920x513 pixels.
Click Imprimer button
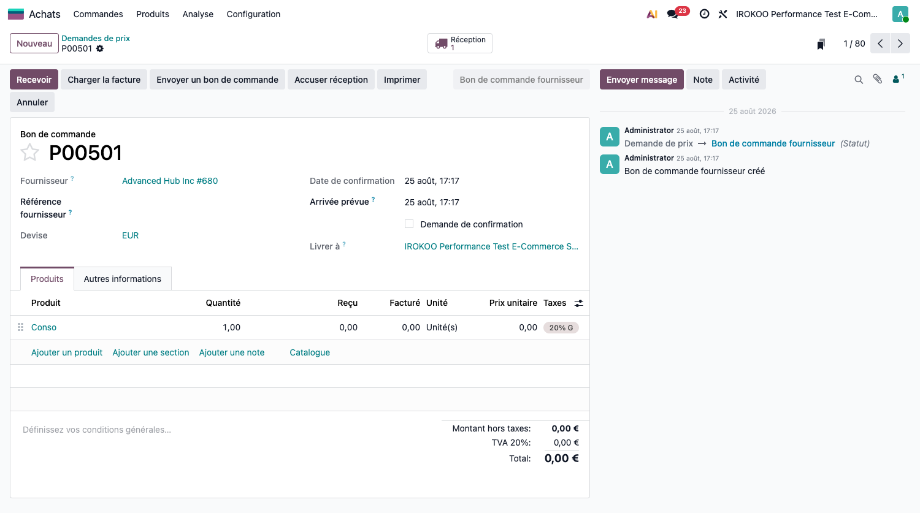click(402, 80)
